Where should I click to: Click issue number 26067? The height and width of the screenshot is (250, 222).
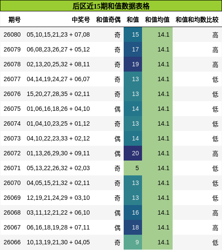[x=12, y=227]
